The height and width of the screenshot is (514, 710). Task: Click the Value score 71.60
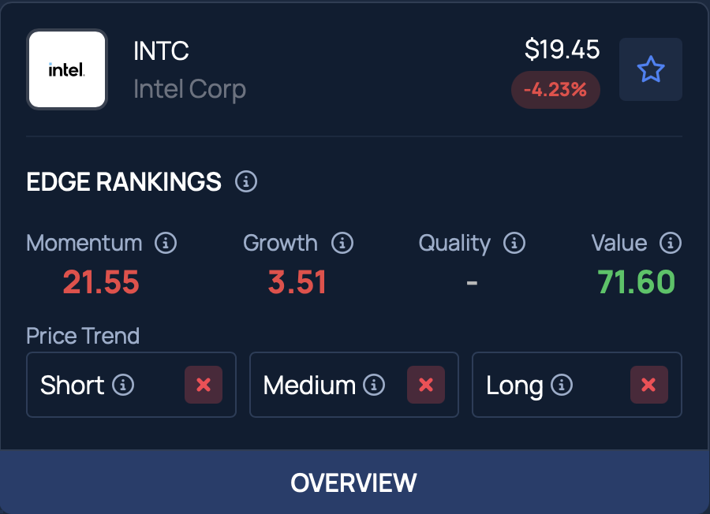(x=636, y=281)
